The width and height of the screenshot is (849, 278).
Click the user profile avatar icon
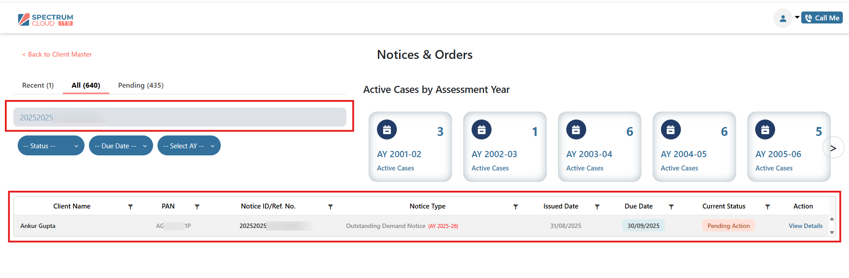783,18
